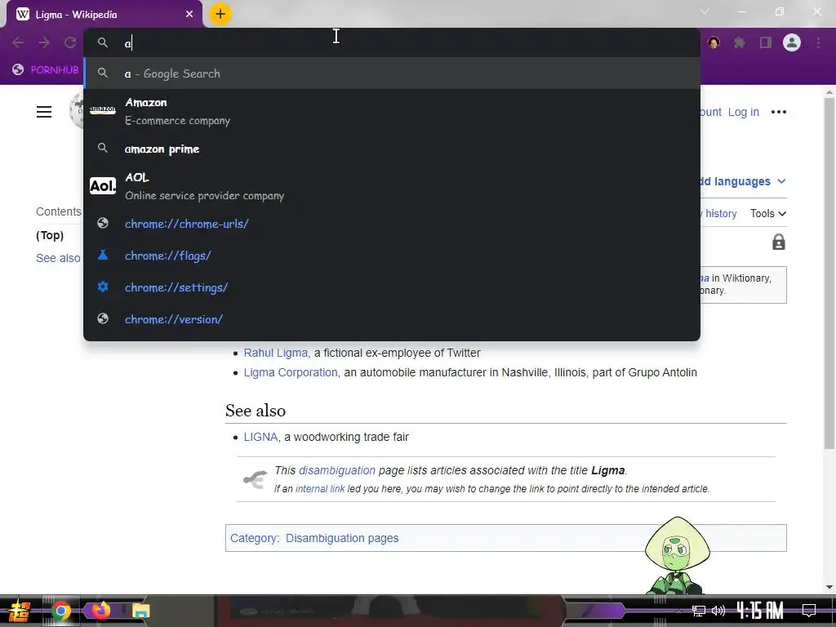Click the page protection padlock icon

(778, 242)
